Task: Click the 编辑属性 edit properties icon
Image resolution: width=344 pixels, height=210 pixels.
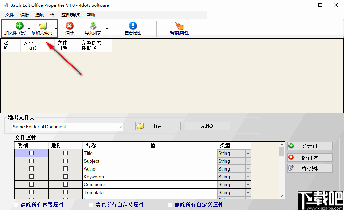Action: click(x=179, y=25)
